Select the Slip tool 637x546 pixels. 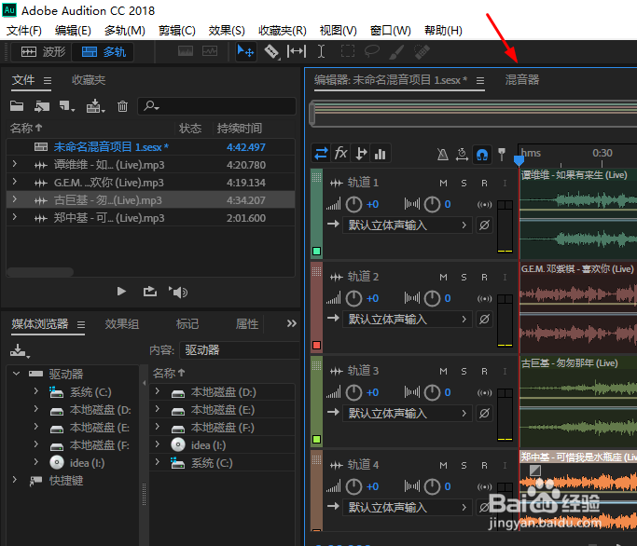click(x=297, y=51)
